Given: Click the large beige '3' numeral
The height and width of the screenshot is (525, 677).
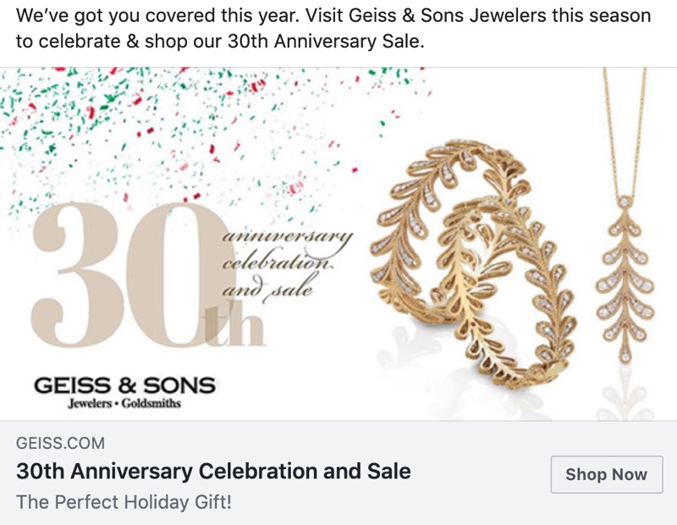Looking at the screenshot, I should point(78,275).
